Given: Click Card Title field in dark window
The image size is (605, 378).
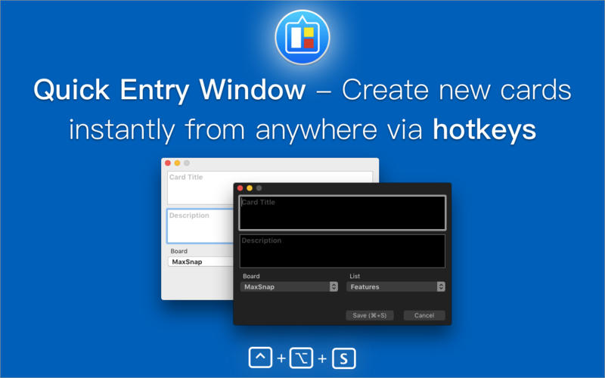Looking at the screenshot, I should (343, 213).
